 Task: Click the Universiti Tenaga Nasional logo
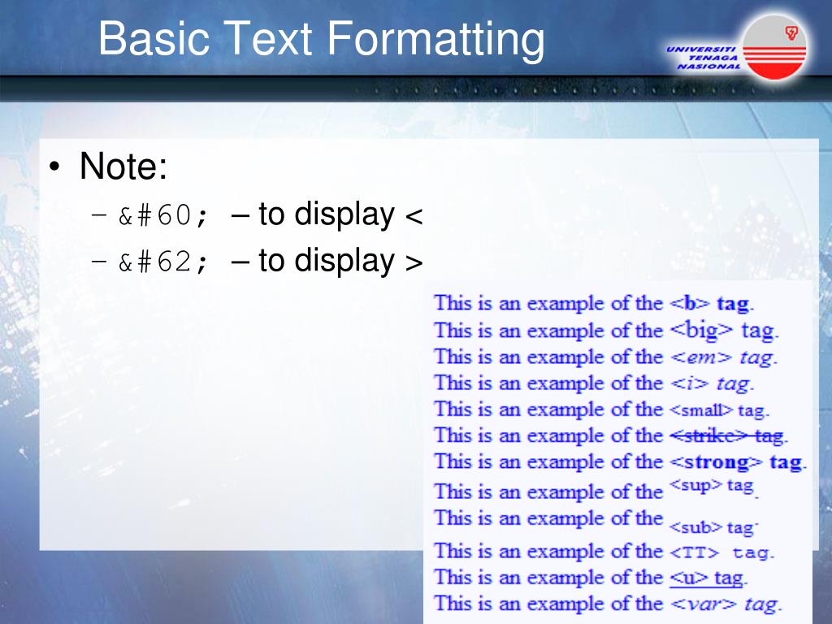[x=738, y=48]
